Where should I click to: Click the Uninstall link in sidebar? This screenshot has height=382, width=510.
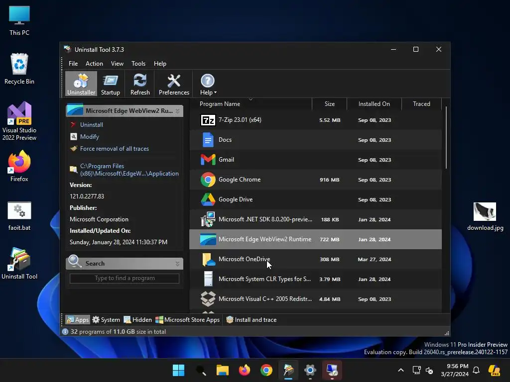click(x=92, y=125)
